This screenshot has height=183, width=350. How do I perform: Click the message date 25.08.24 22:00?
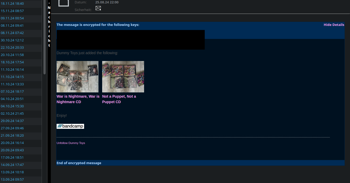[x=107, y=2]
